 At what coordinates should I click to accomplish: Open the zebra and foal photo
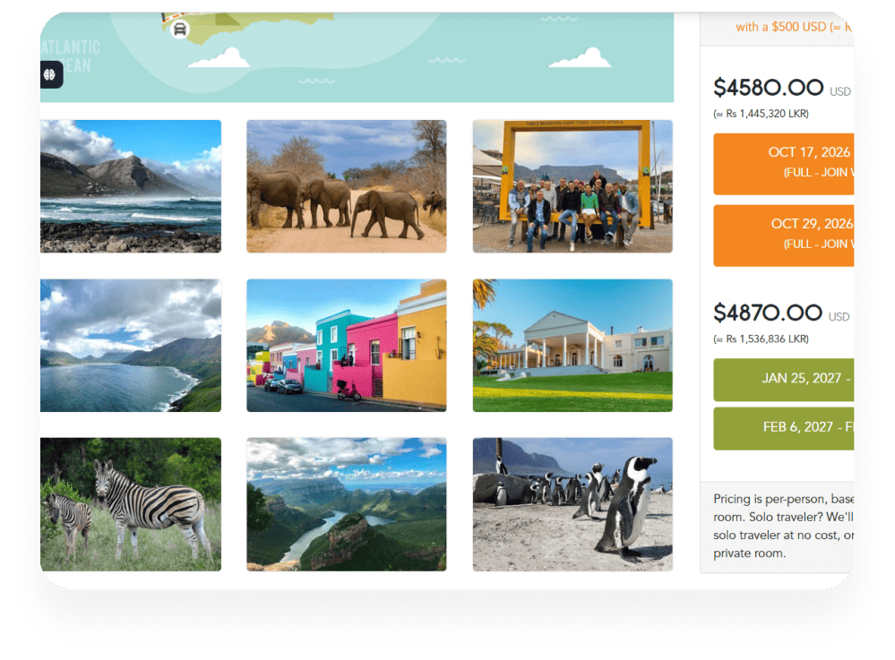(x=131, y=504)
